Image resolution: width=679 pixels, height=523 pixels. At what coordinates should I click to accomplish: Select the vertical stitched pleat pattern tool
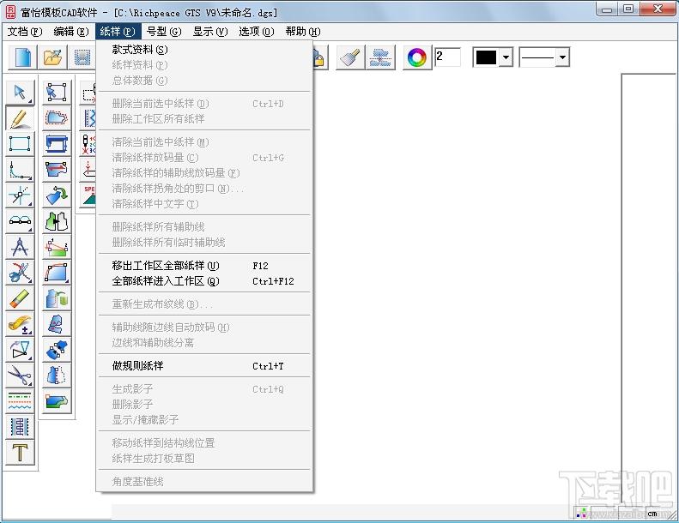20,426
